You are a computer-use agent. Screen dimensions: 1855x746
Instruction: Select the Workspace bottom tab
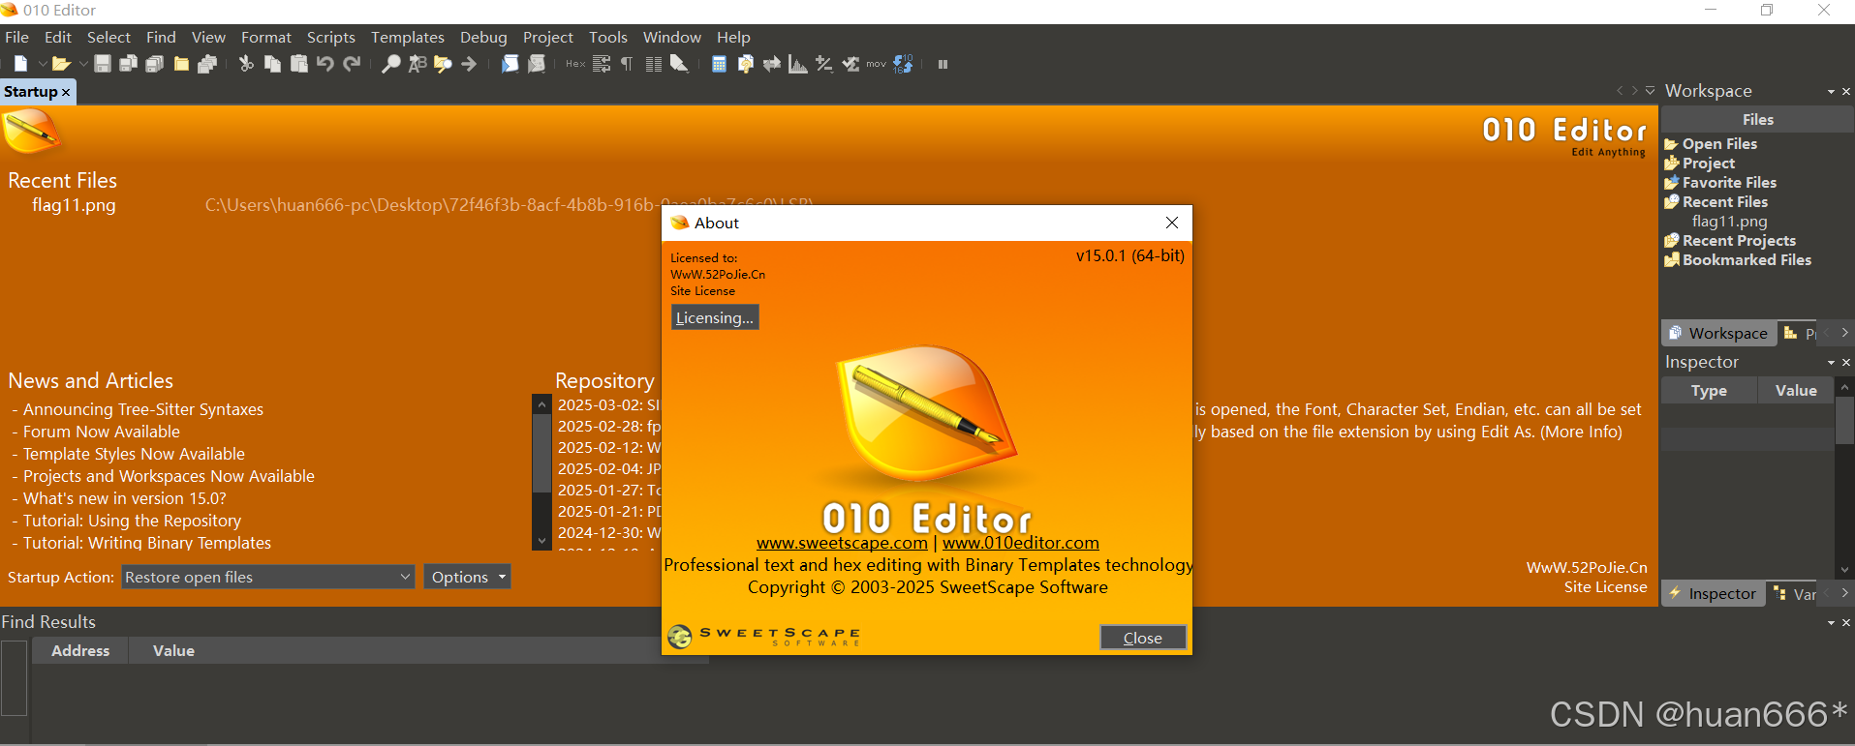click(1718, 333)
